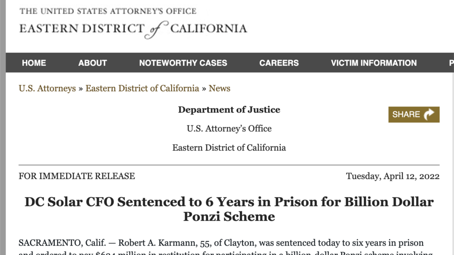This screenshot has height=255, width=454.
Task: Open the CAREERS navigation item
Action: click(x=279, y=63)
